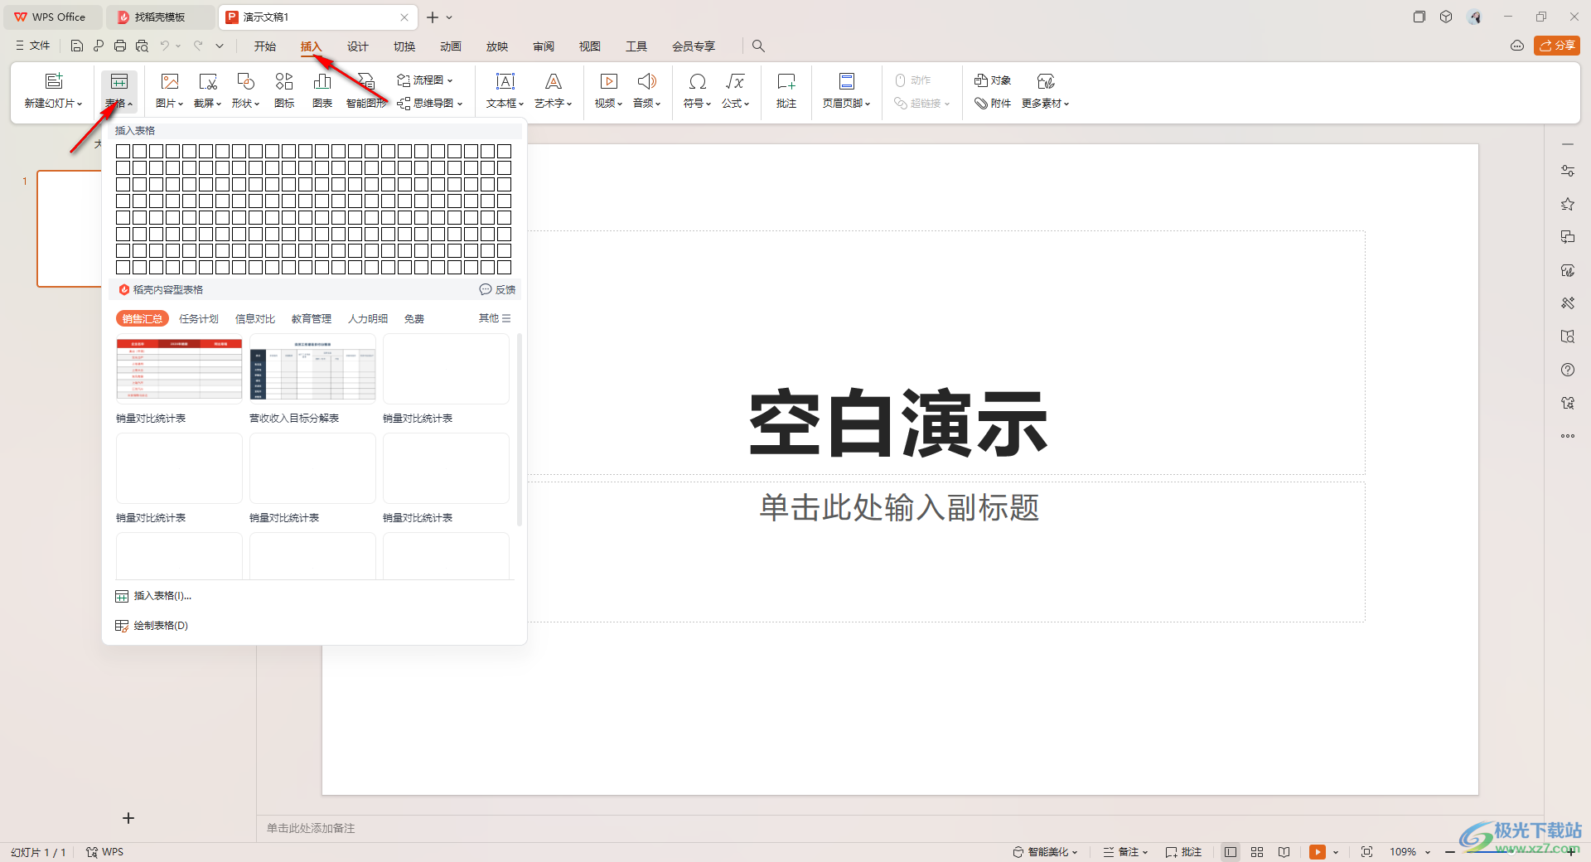Viewport: 1591px width, 862px height.
Task: Click the subtitle placeholder 单击此处输入副标题
Action: [x=899, y=507]
